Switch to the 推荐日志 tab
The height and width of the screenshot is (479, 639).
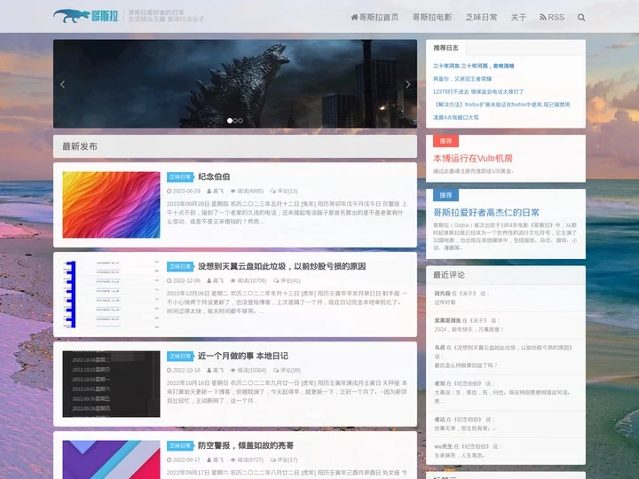pyautogui.click(x=446, y=48)
